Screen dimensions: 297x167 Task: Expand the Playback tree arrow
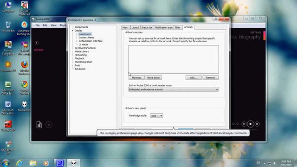(x=73, y=58)
